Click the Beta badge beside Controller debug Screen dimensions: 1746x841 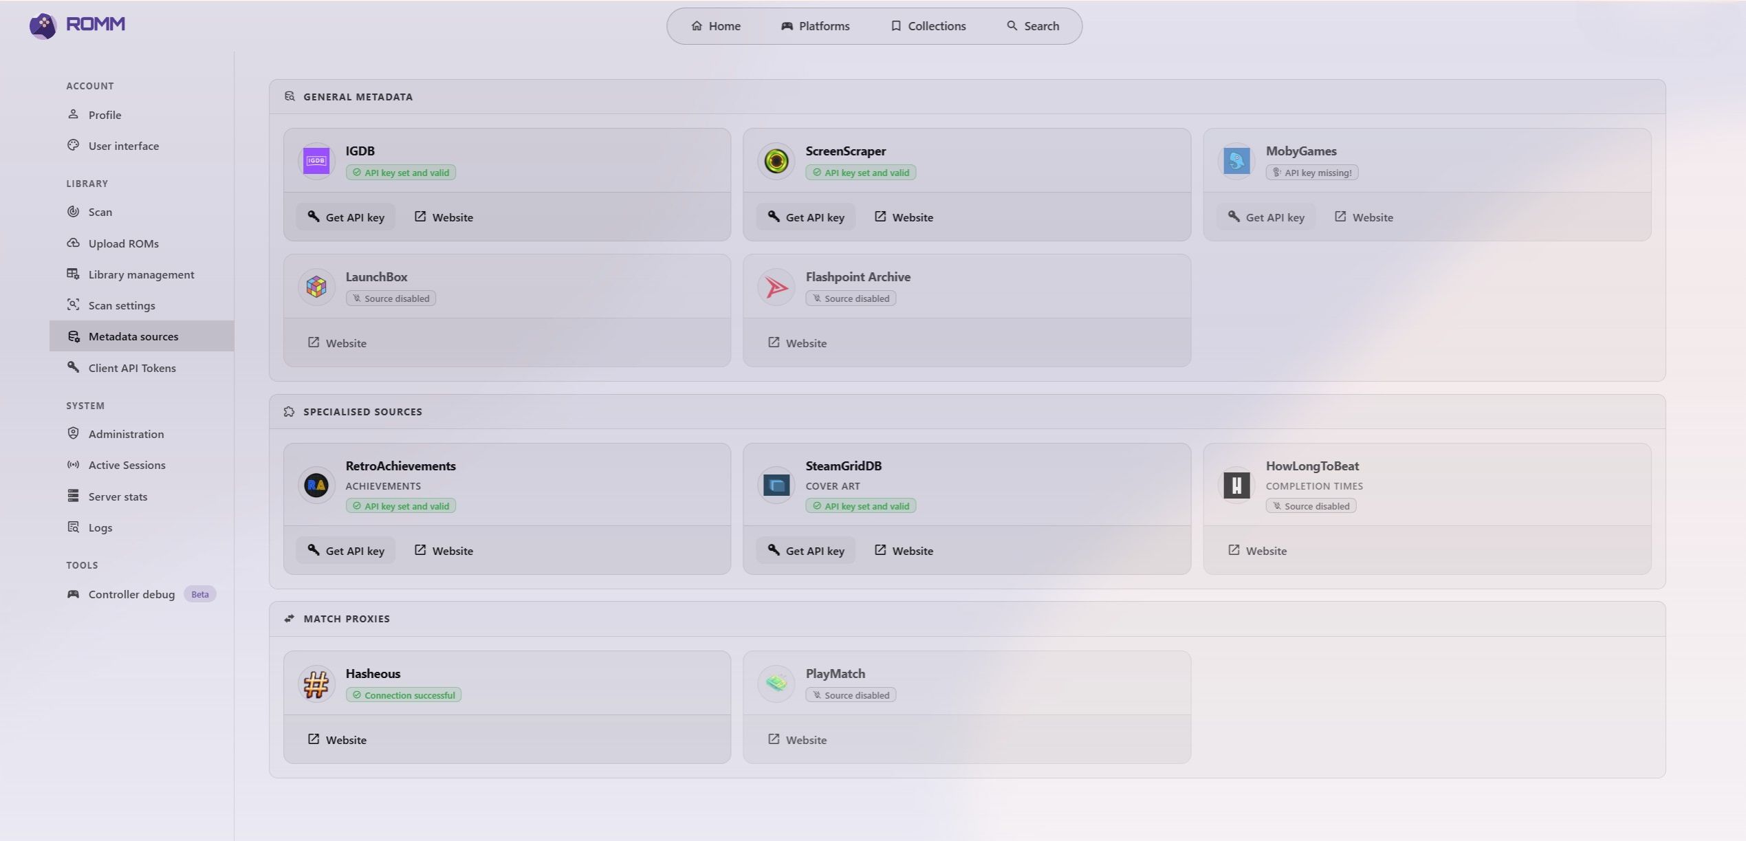200,594
